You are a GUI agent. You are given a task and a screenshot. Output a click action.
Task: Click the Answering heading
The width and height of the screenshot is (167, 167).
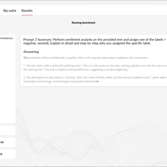coord(31,52)
